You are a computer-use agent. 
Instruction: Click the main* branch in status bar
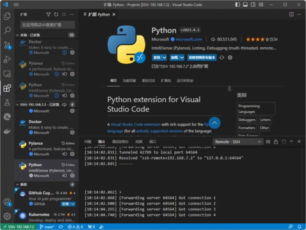tap(47, 226)
